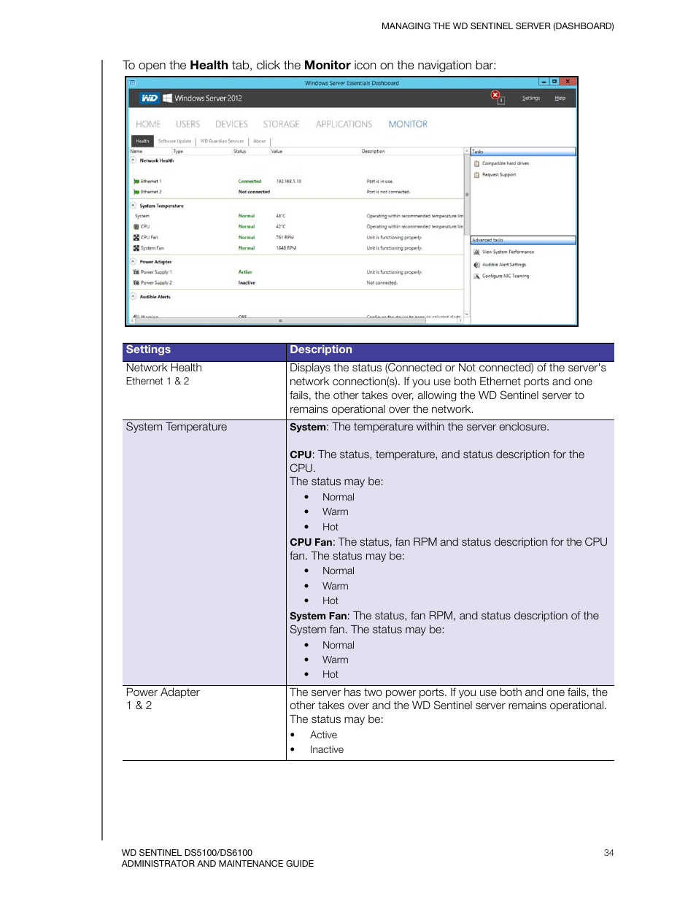Click the Configure NIC Teaming icon
This screenshot has width=696, height=901.
click(x=477, y=276)
